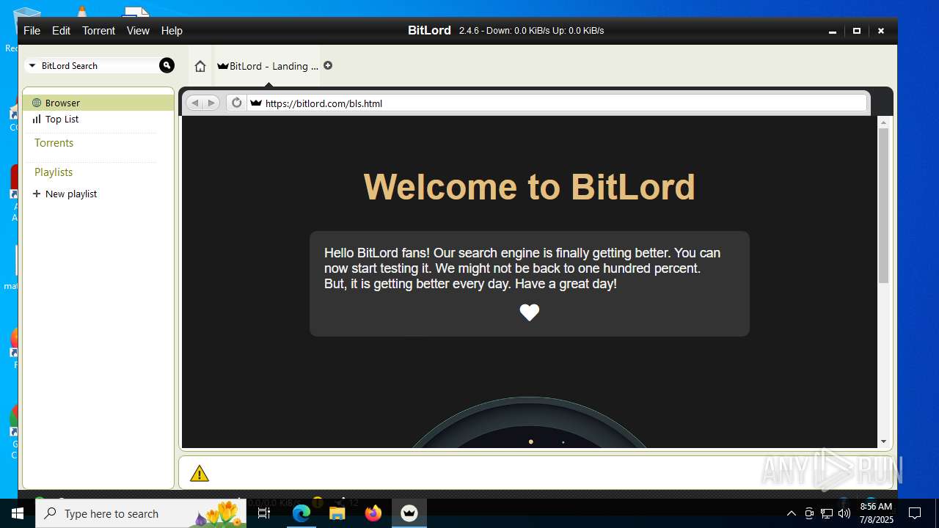The width and height of the screenshot is (939, 528).
Task: Focus the BitLord Search input field
Action: point(98,66)
